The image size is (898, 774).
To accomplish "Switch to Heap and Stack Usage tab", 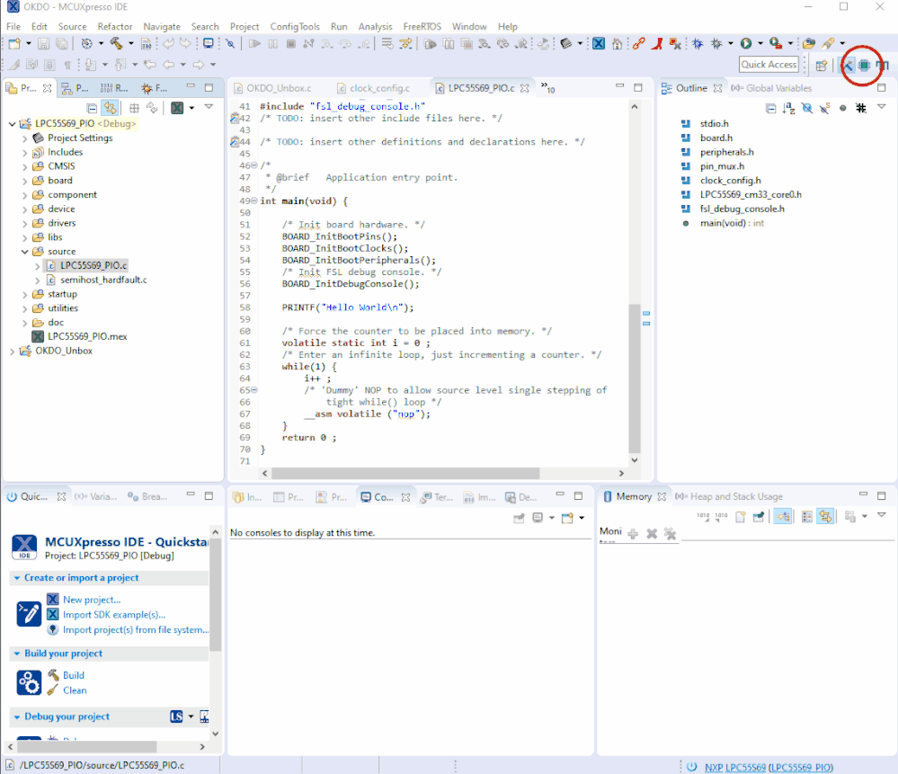I will pyautogui.click(x=729, y=497).
